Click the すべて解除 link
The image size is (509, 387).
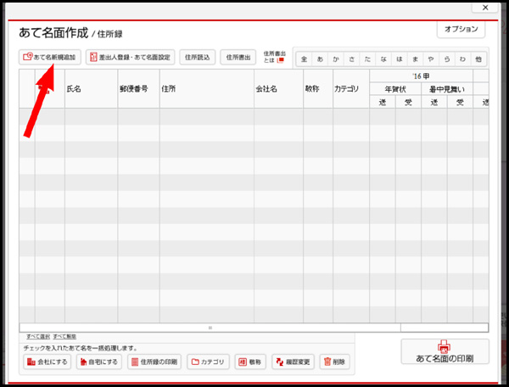[x=64, y=337]
